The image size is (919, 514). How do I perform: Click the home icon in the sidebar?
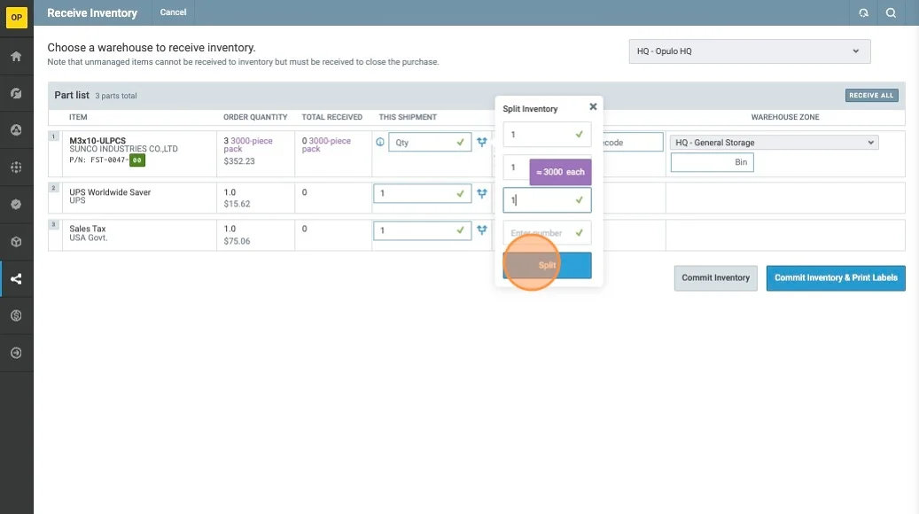tap(16, 57)
